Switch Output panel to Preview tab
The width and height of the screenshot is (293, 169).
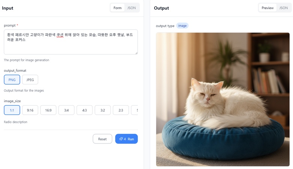click(x=267, y=8)
